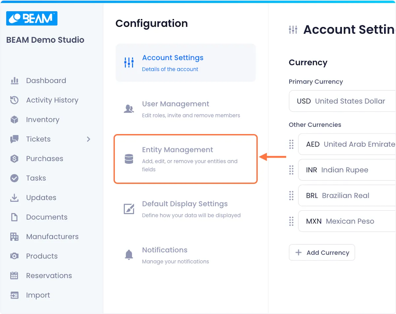The image size is (396, 314).
Task: Click 'Edit roles, invite and remove members' text
Action: pos(191,116)
